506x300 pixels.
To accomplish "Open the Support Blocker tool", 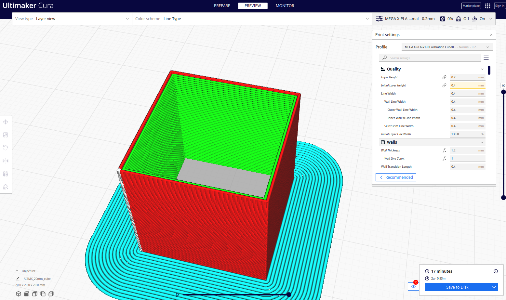I will tap(6, 187).
